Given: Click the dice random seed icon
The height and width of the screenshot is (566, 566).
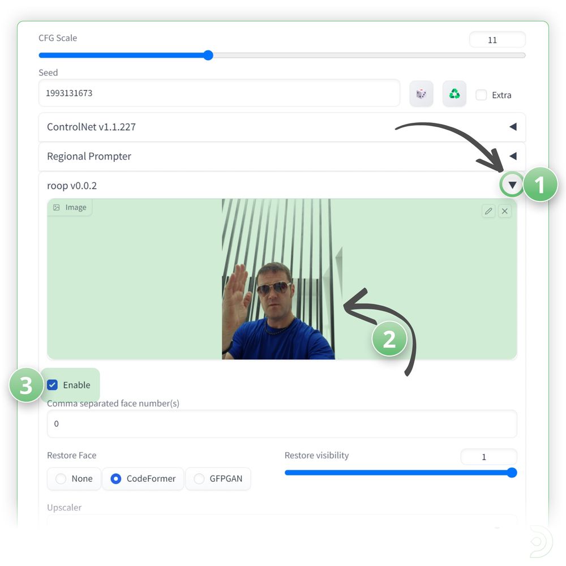Looking at the screenshot, I should point(421,94).
